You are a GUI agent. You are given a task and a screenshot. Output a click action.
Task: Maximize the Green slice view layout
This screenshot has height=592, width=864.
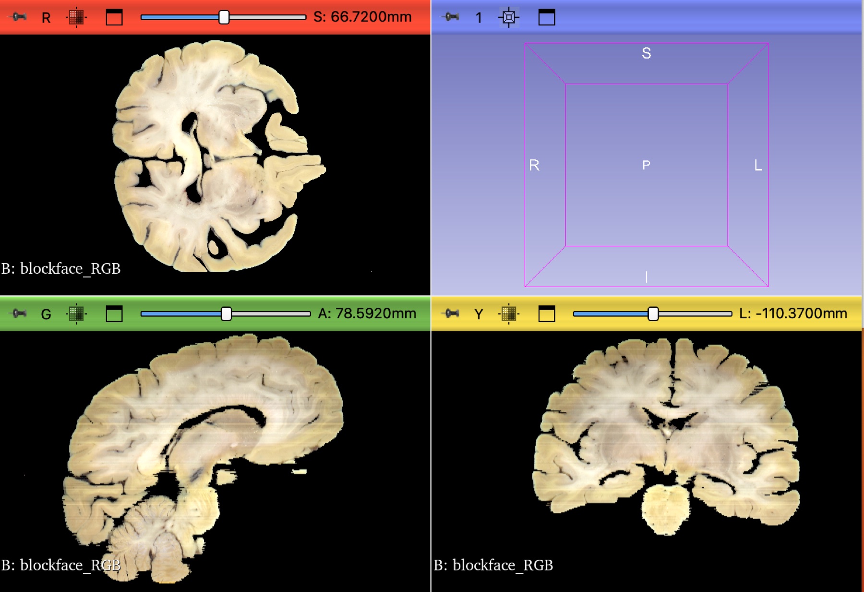pos(114,314)
